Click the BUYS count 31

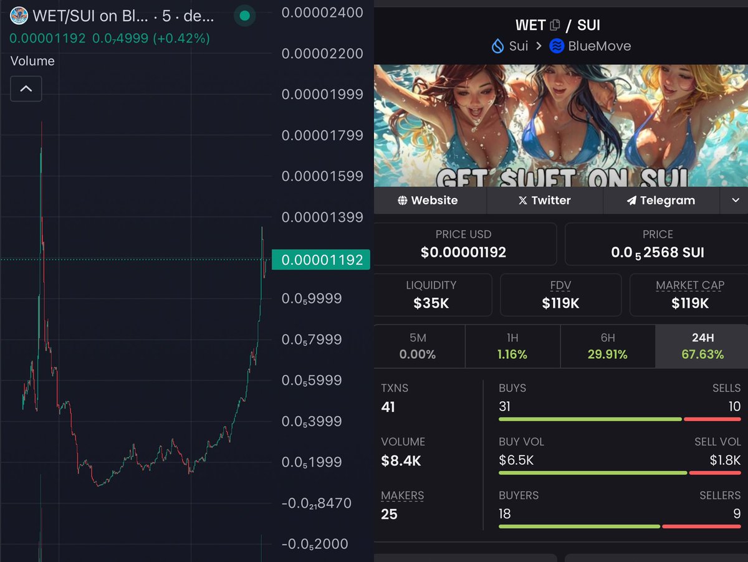(x=505, y=407)
